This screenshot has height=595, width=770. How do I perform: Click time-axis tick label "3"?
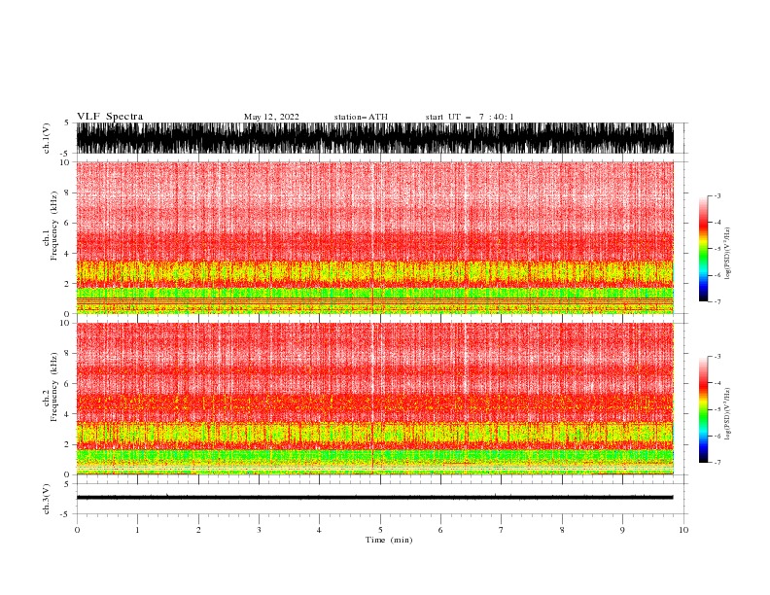(259, 530)
